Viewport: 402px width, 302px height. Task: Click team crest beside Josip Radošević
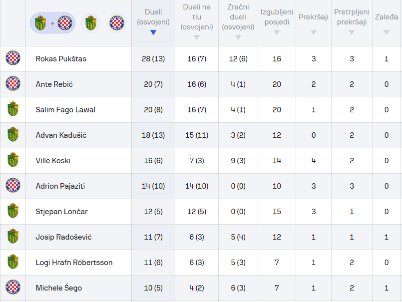click(13, 237)
